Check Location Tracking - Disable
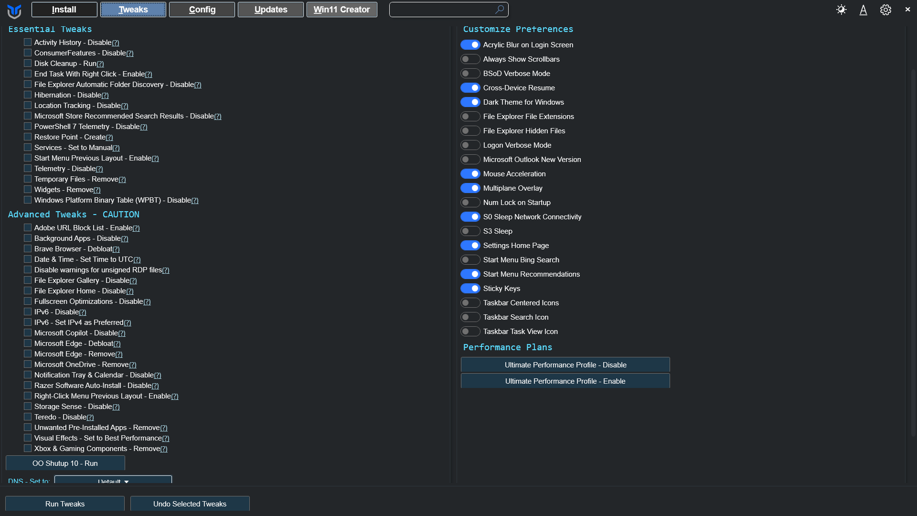 point(28,105)
